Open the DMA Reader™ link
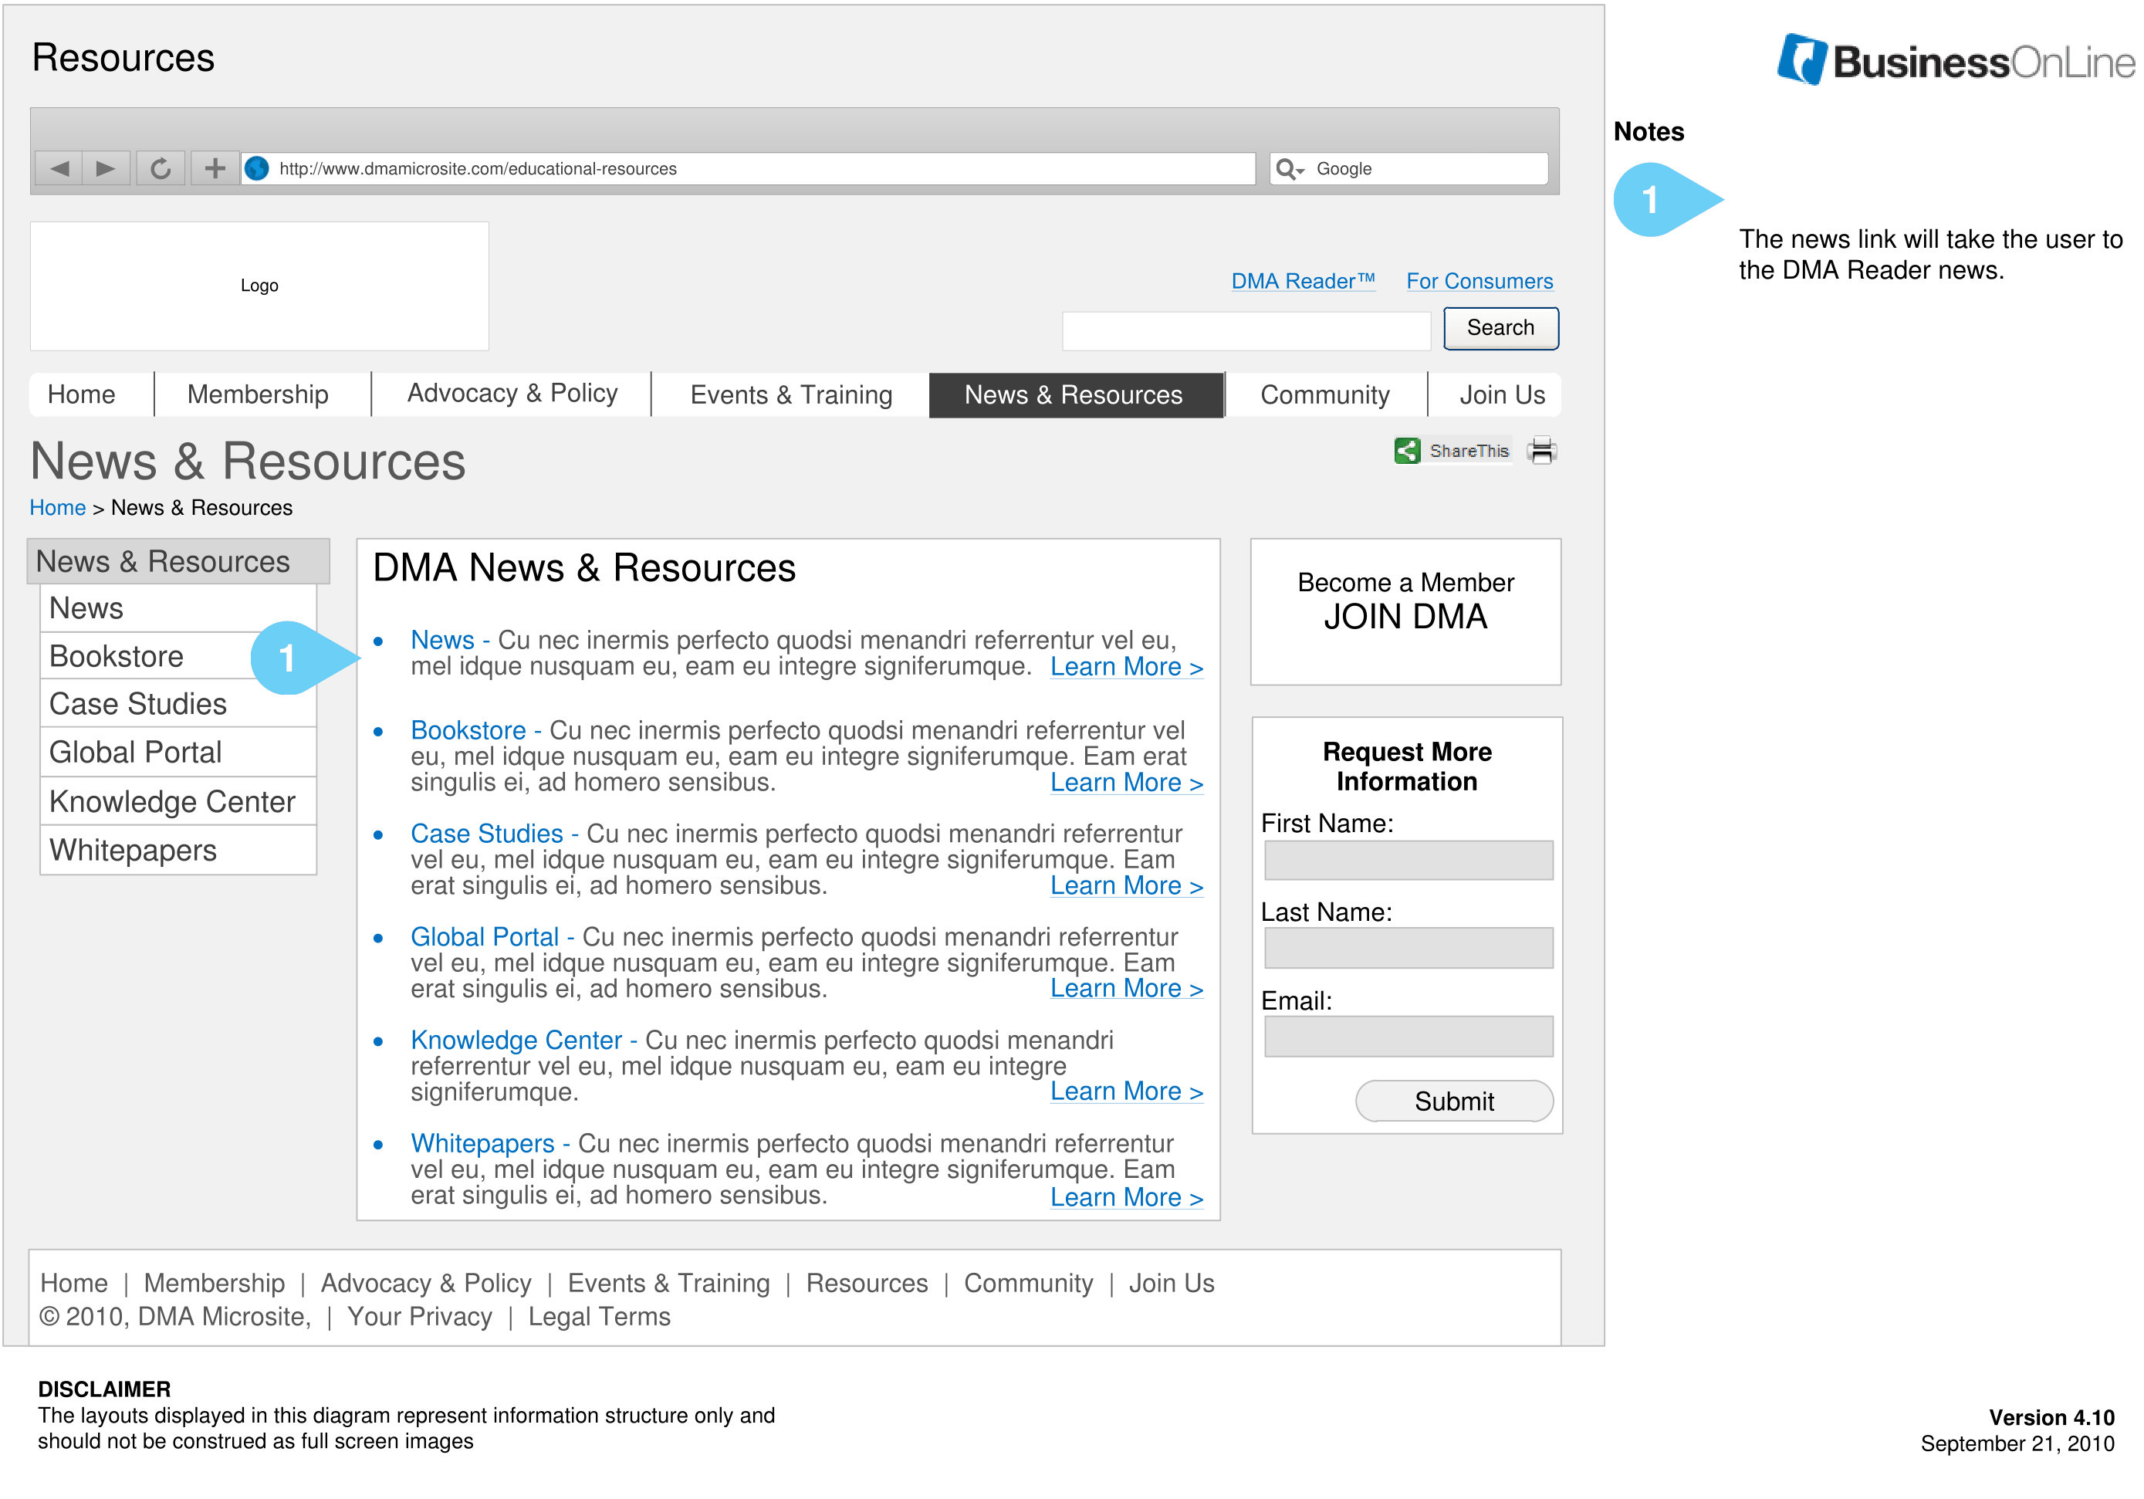2144x1499 pixels. [1303, 281]
